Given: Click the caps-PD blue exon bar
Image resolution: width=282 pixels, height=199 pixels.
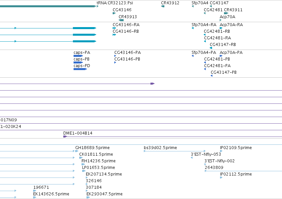Looking at the screenshot, I should click(80, 69).
